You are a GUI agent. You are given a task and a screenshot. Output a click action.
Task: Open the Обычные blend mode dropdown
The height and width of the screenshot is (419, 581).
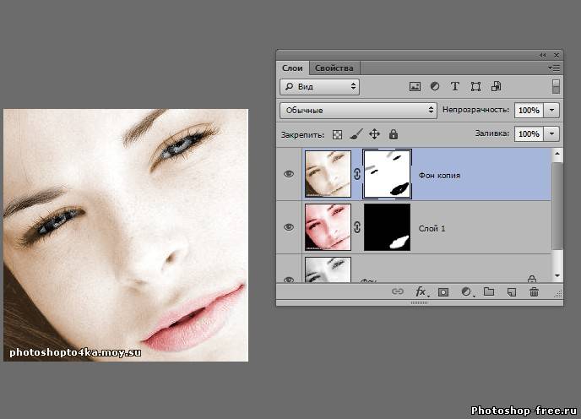pos(358,110)
